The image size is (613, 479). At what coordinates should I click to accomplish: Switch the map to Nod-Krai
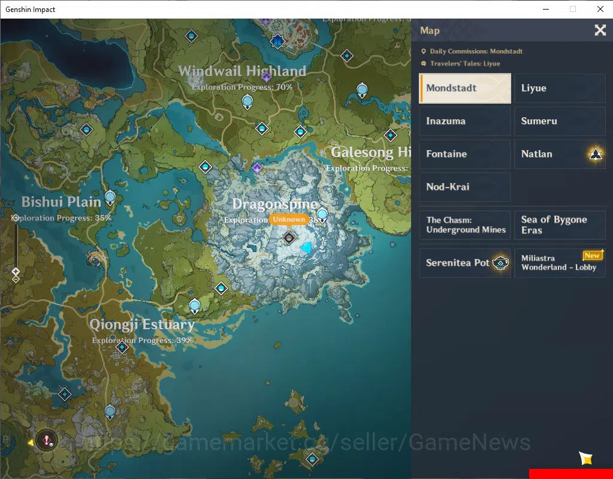click(465, 187)
